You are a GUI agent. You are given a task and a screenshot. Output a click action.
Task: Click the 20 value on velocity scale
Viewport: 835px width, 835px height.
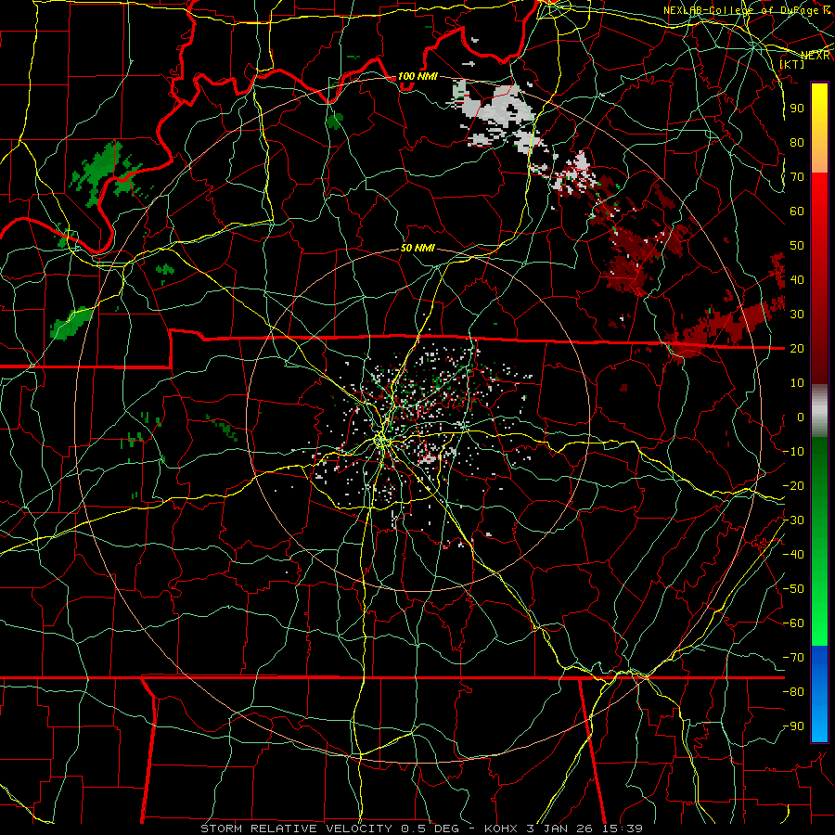point(797,348)
